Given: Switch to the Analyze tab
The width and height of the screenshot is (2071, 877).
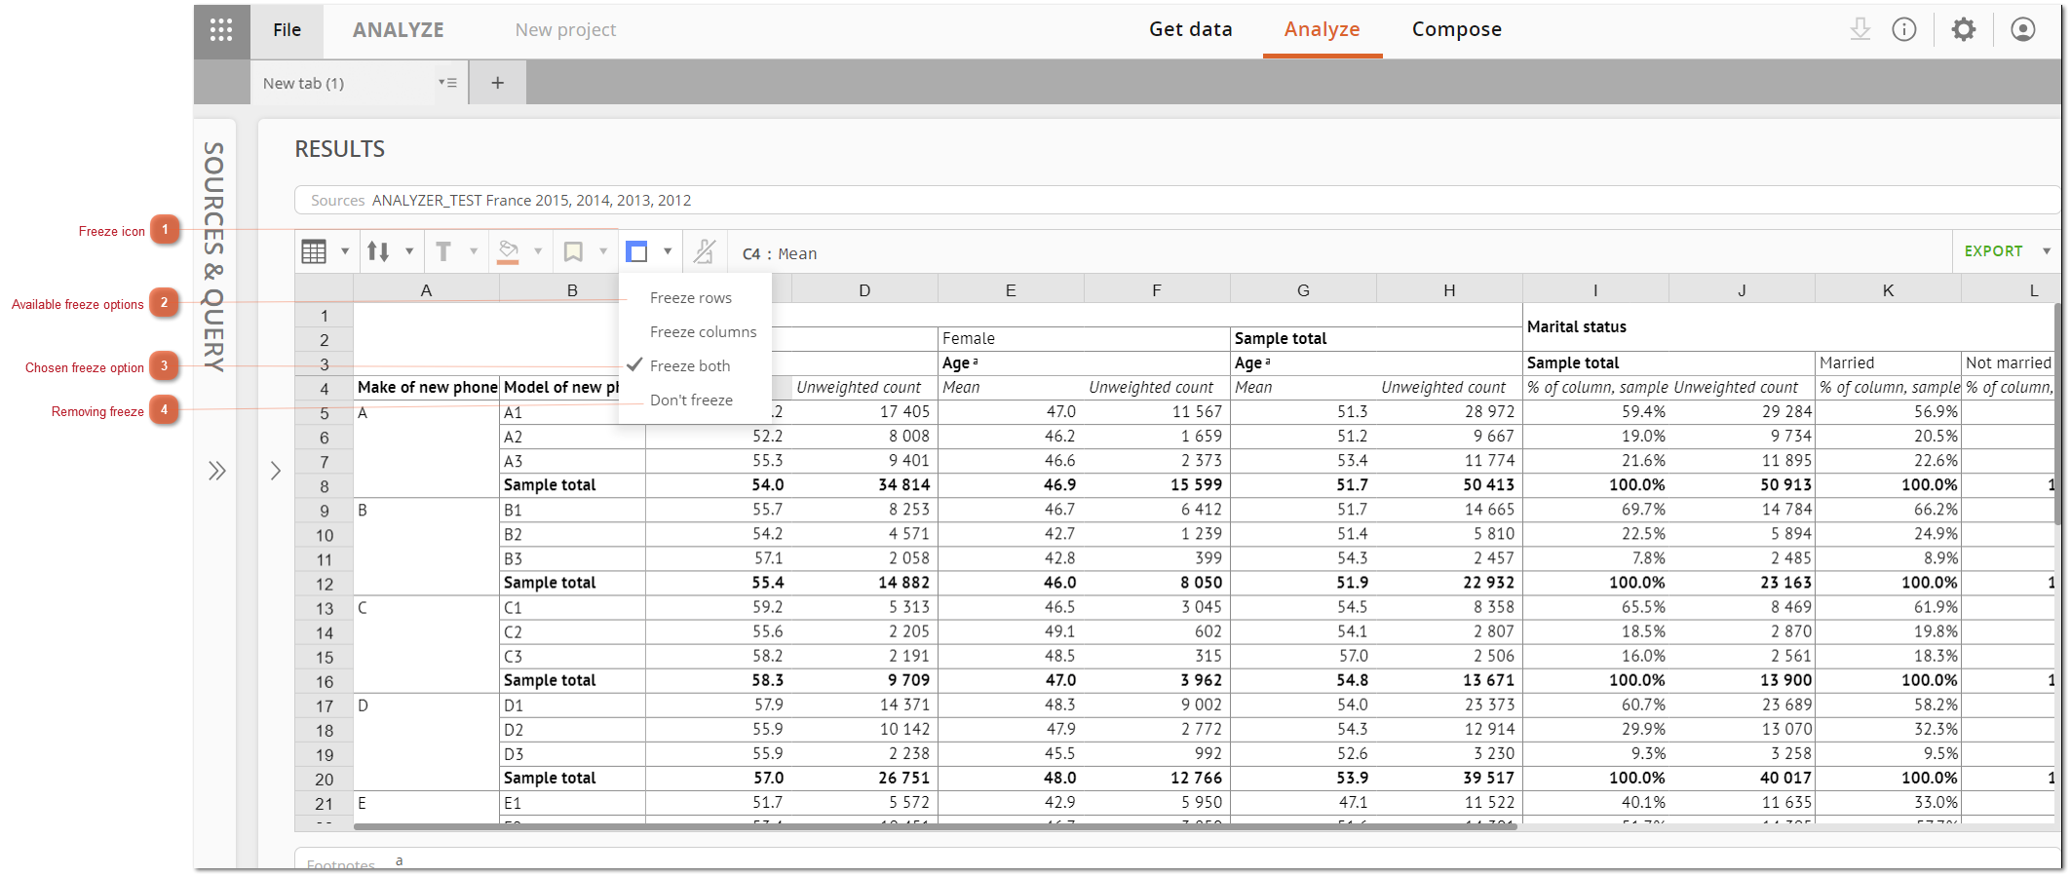Looking at the screenshot, I should (1322, 29).
